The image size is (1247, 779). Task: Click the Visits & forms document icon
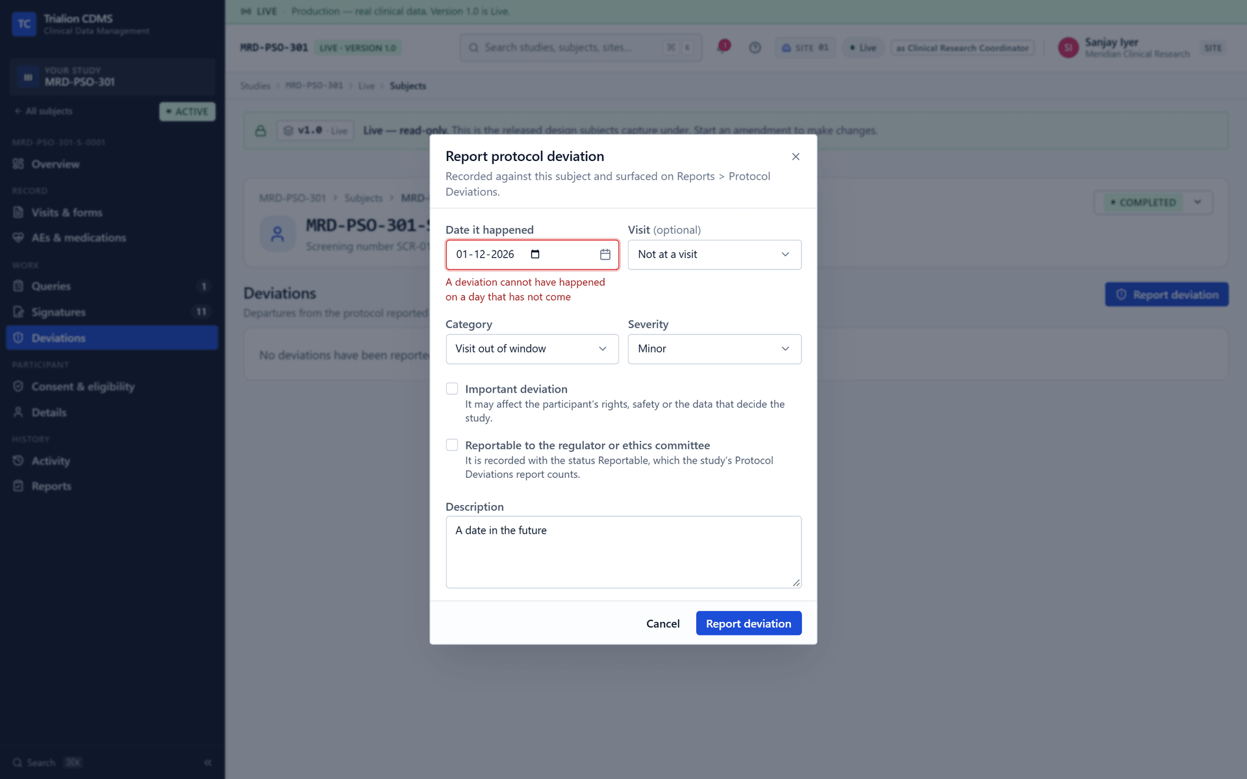pyautogui.click(x=18, y=212)
